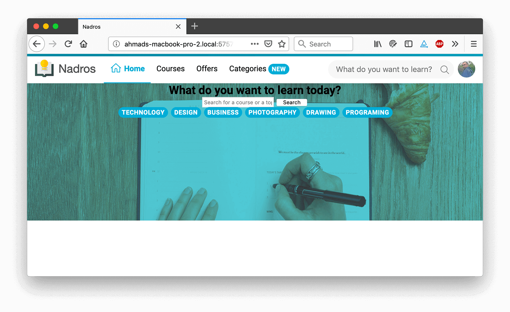510x312 pixels.
Task: Show site information in address bar
Action: coord(116,44)
